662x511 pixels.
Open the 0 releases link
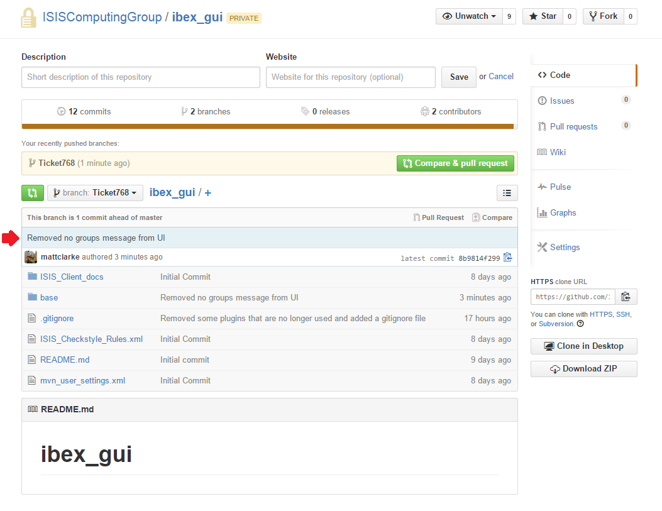tap(326, 111)
